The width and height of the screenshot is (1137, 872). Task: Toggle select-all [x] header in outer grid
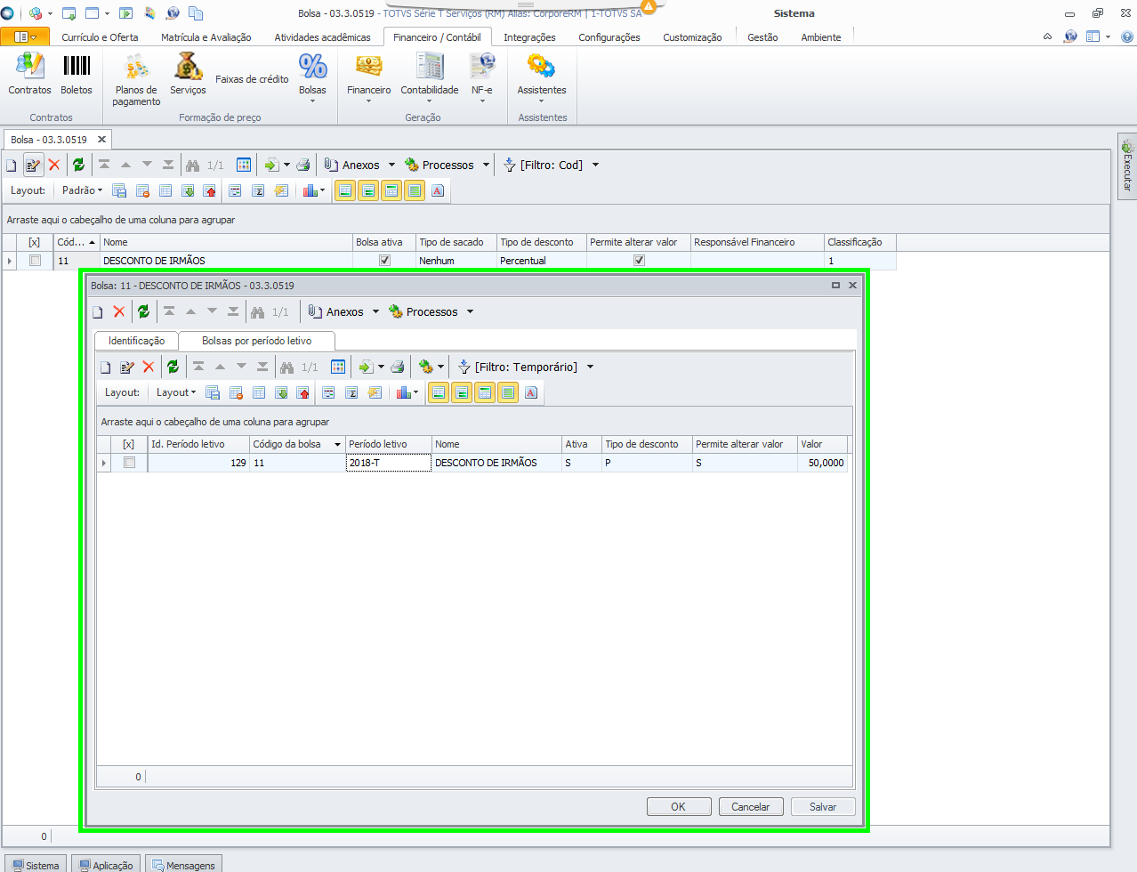coord(35,242)
